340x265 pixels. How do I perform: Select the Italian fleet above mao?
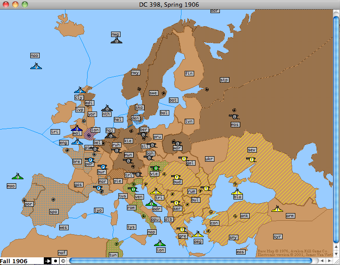(x=18, y=177)
